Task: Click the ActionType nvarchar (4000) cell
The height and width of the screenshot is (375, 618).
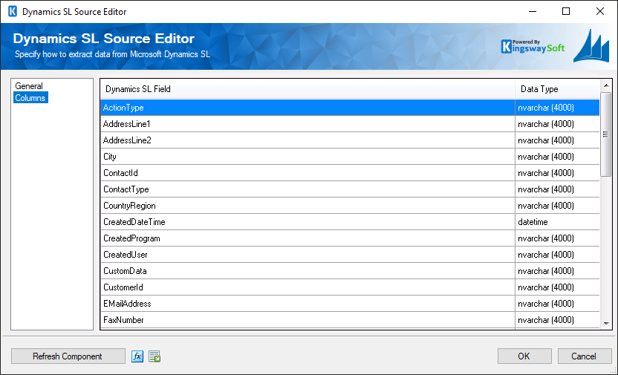Action: pyautogui.click(x=557, y=108)
